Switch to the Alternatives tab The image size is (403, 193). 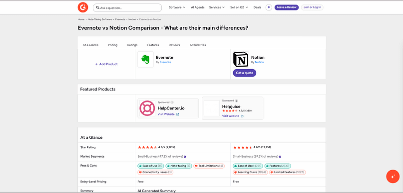[198, 45]
